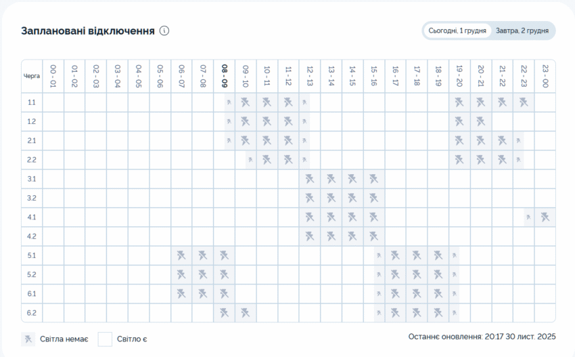Click the empty cell for queue 1.1 at 00-01
The width and height of the screenshot is (575, 357).
(x=53, y=102)
